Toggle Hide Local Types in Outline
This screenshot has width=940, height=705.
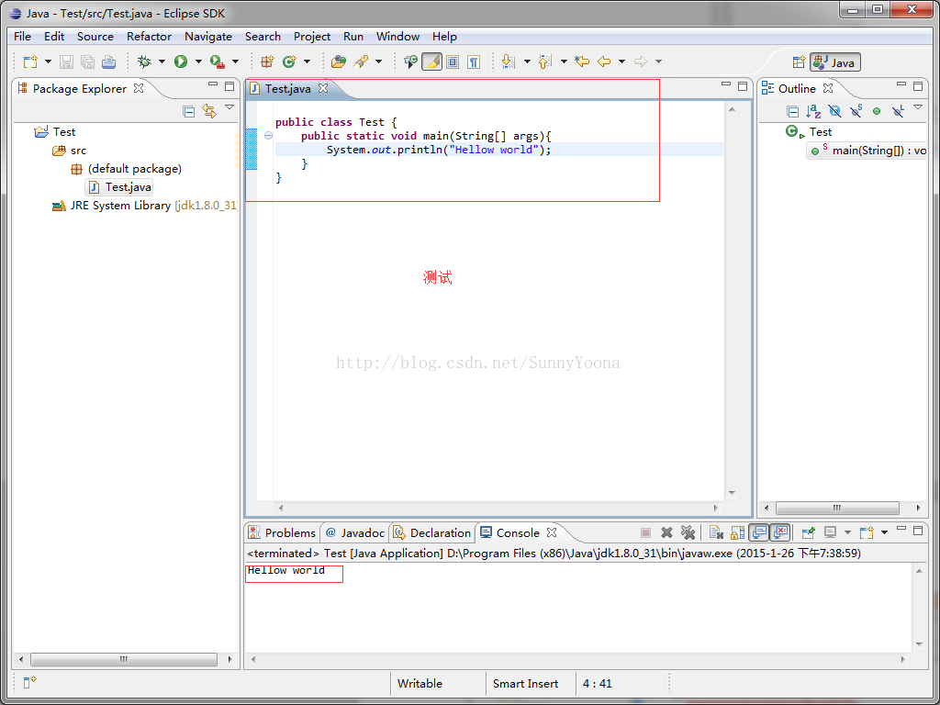[x=898, y=111]
